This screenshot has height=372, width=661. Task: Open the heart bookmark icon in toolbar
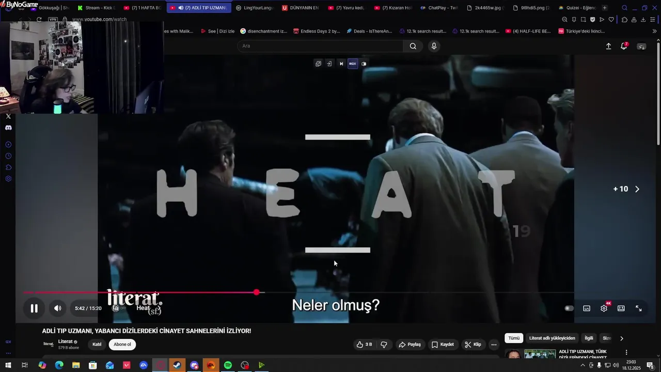click(x=611, y=20)
